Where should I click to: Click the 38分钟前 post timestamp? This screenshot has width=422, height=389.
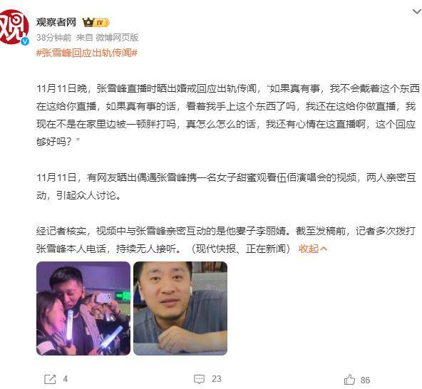[x=54, y=38]
